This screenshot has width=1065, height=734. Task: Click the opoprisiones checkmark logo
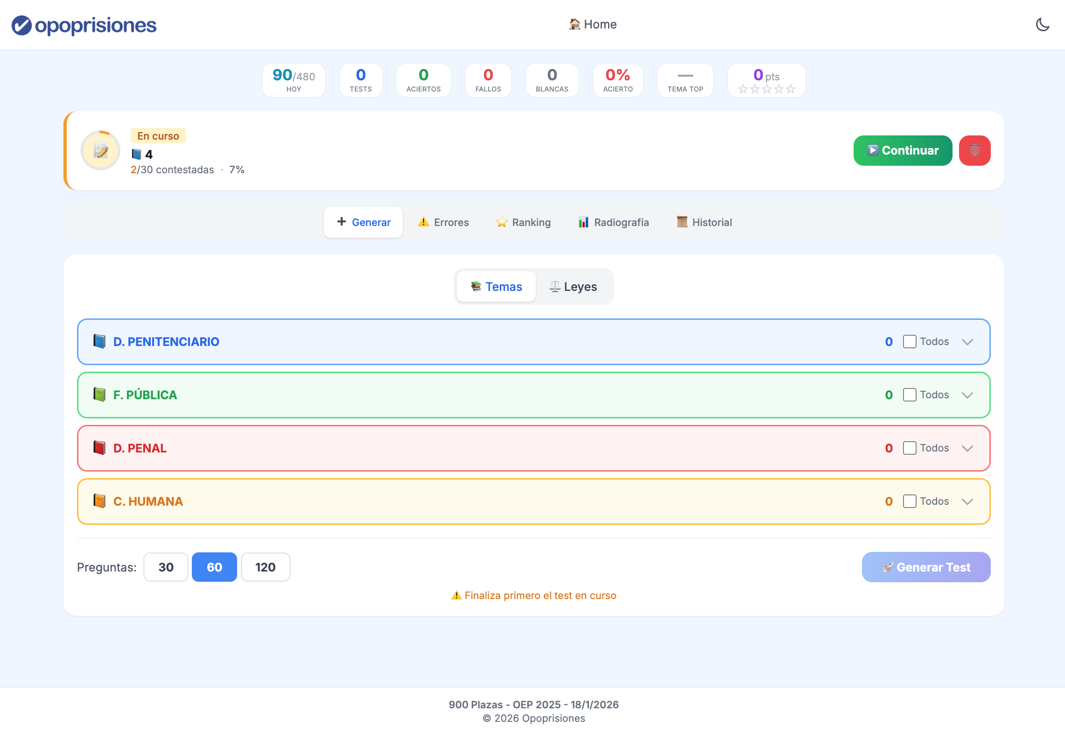(x=21, y=25)
